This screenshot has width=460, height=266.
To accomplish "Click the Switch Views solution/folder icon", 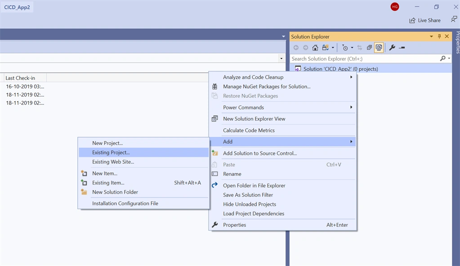I will click(x=326, y=48).
